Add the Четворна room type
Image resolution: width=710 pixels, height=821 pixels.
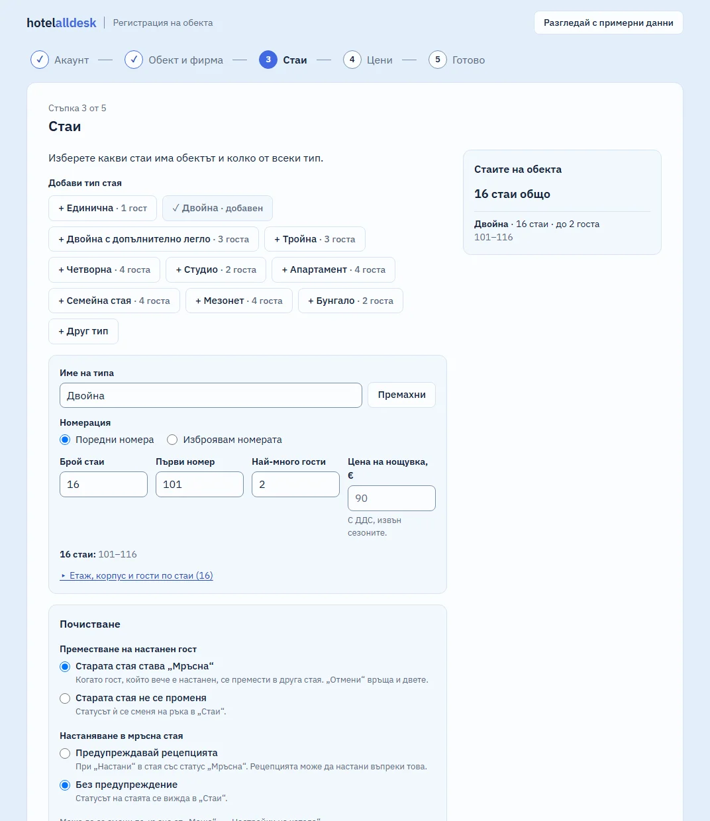tap(104, 269)
